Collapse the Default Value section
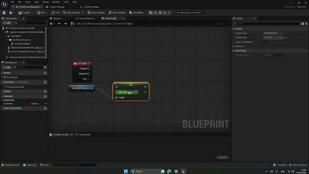Screen dimensions: 309x174 [x=234, y=51]
